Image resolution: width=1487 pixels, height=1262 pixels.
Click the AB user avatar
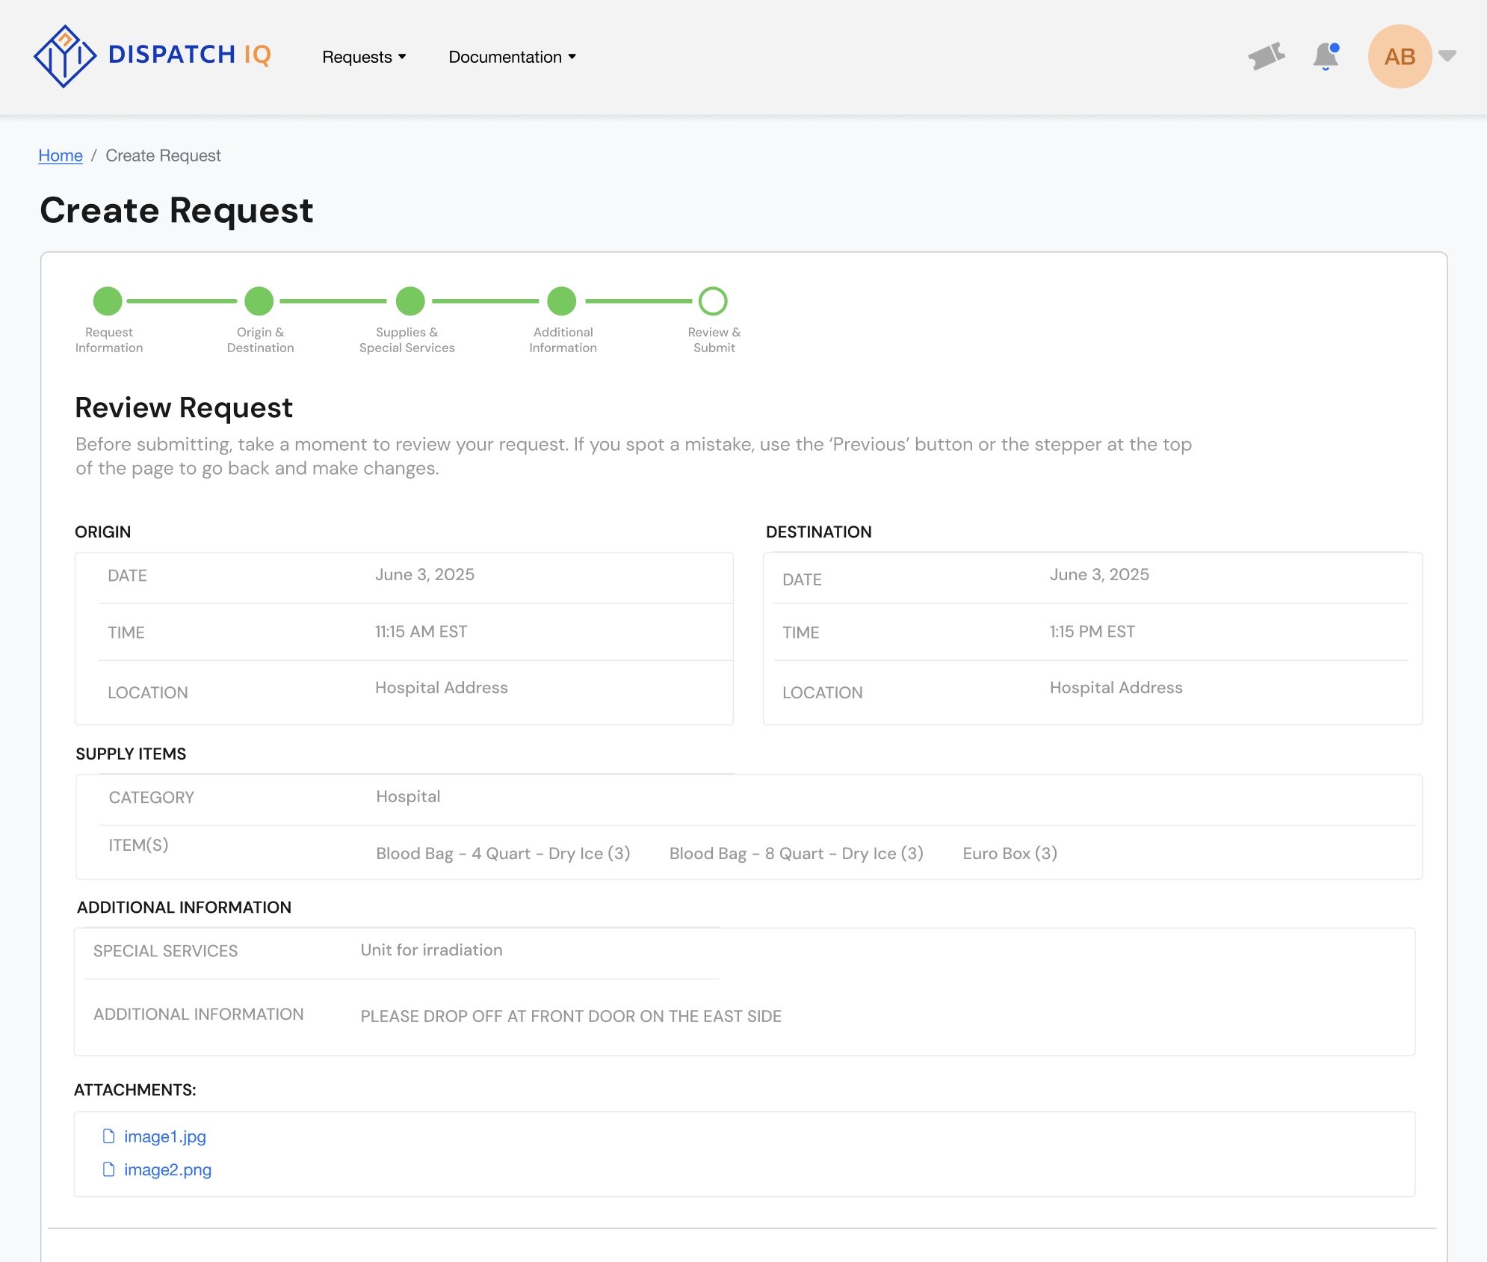point(1400,56)
